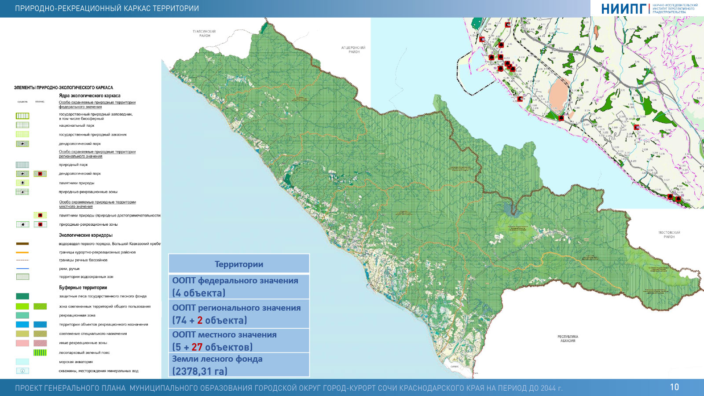Image resolution: width=704 pixels, height=396 pixels.
Task: Select existing local nature-recreational zones symbol
Action: point(22,224)
